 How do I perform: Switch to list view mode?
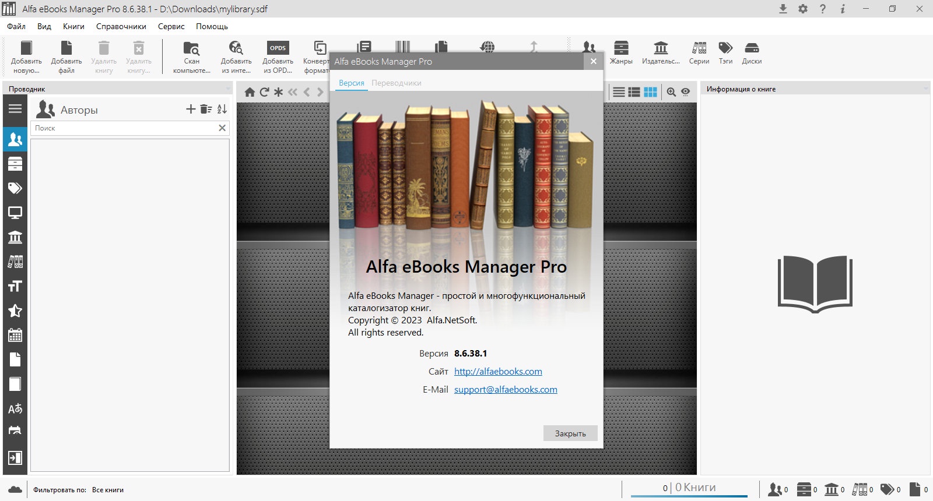pyautogui.click(x=619, y=92)
